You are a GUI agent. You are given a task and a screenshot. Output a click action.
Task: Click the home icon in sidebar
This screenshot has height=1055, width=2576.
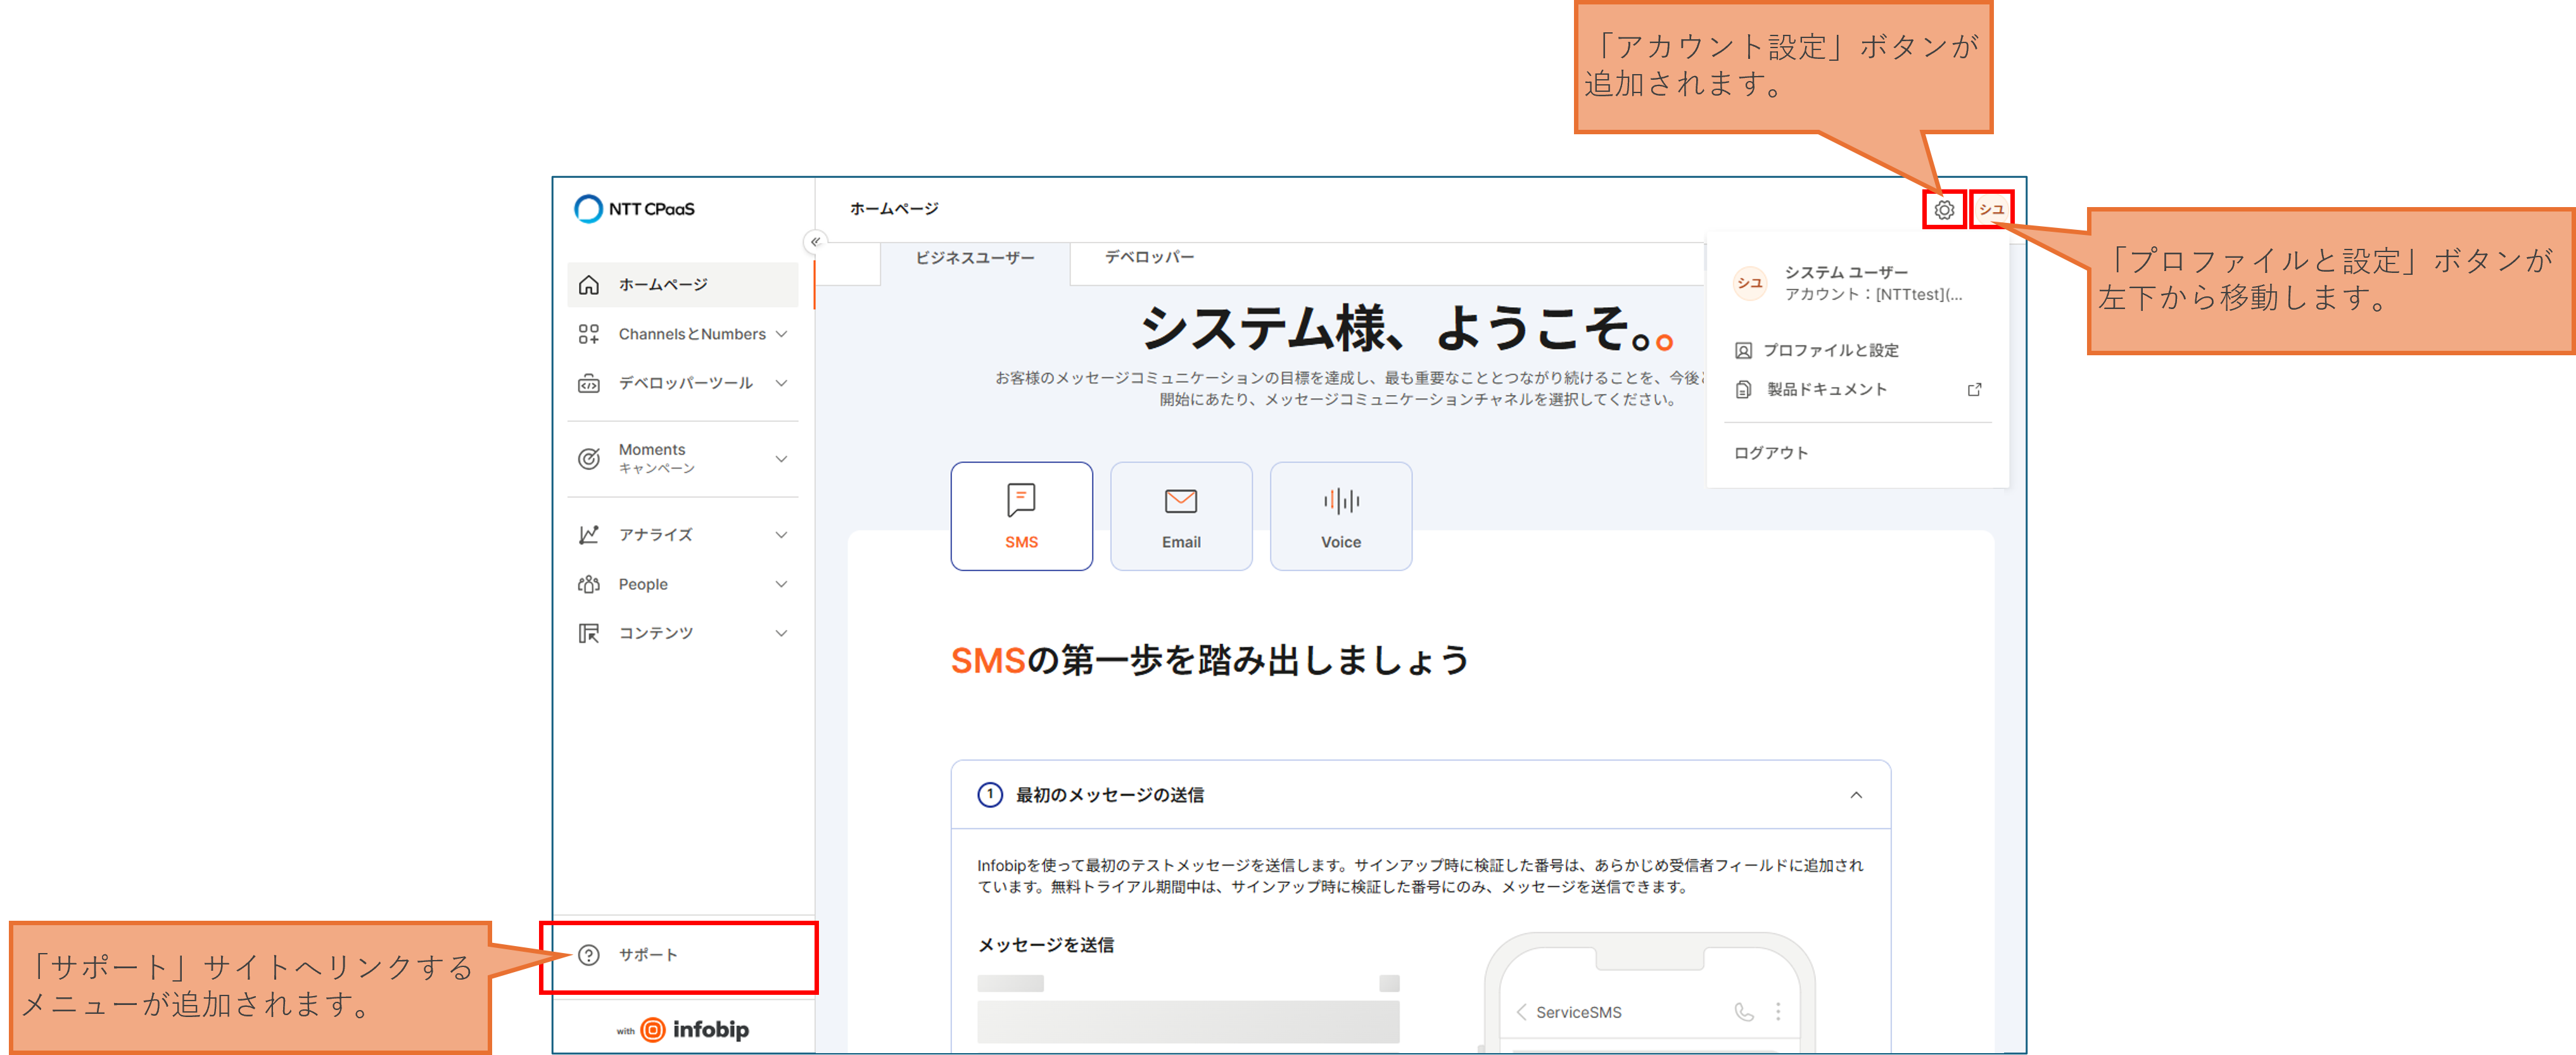(589, 285)
